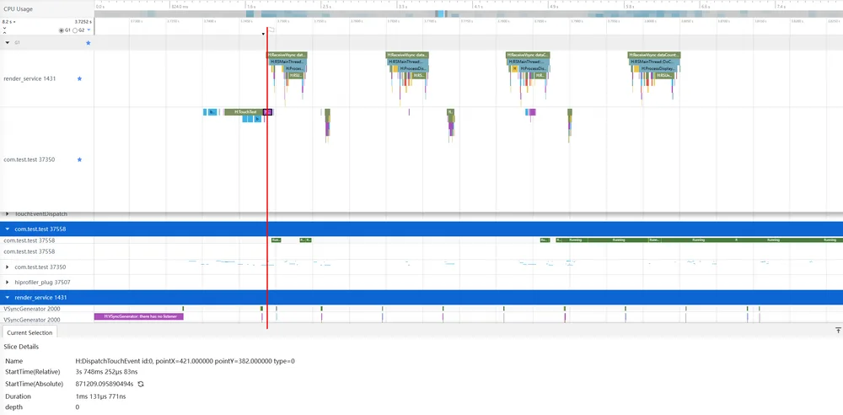Collapse the com.test.test 37558 blue header
The height and width of the screenshot is (415, 843).
[x=7, y=229]
